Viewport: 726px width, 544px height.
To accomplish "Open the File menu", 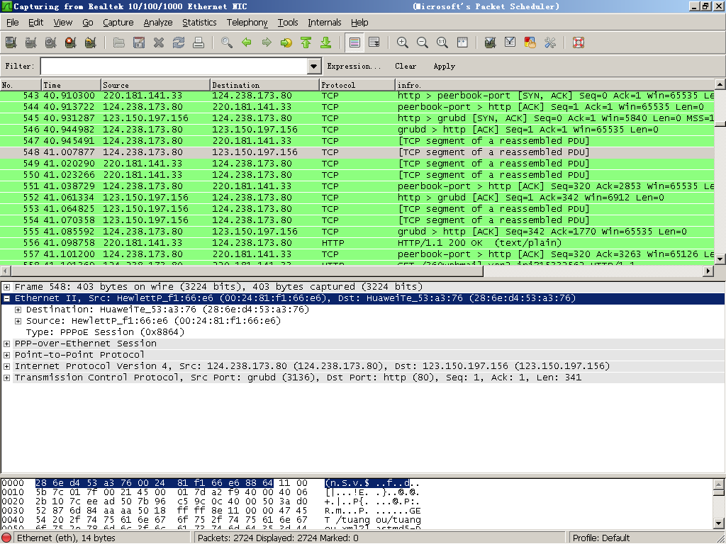I will (x=13, y=22).
